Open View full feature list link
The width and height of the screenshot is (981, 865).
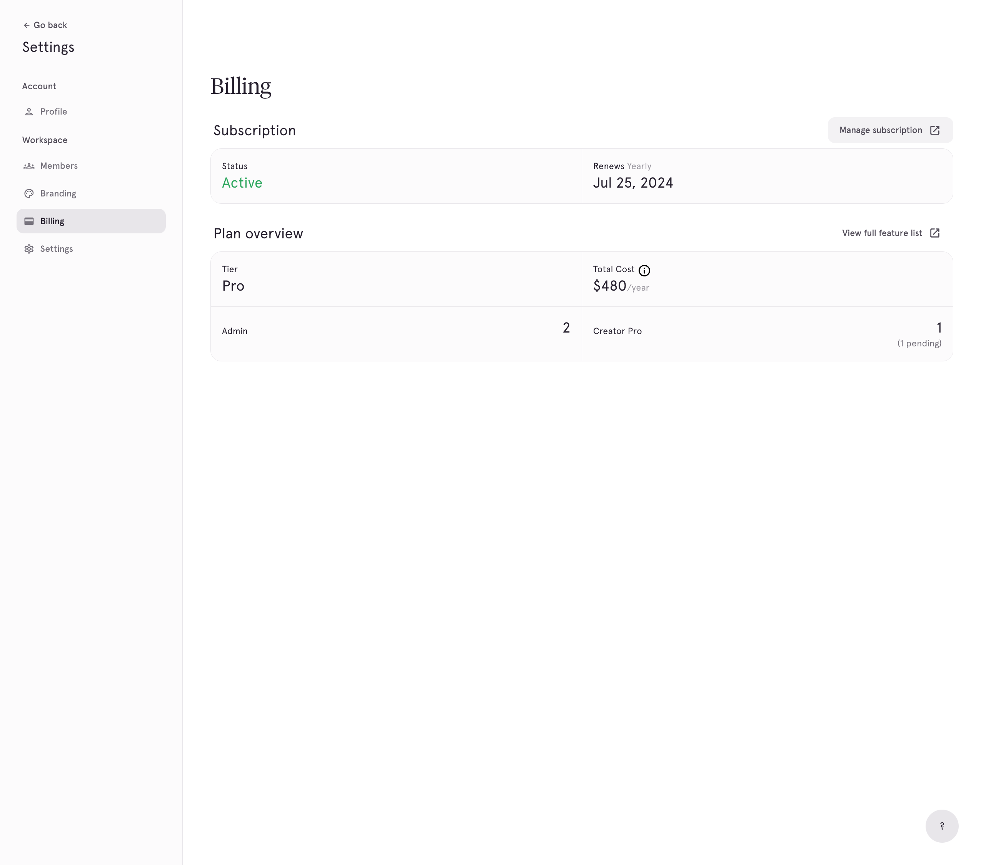click(x=890, y=233)
